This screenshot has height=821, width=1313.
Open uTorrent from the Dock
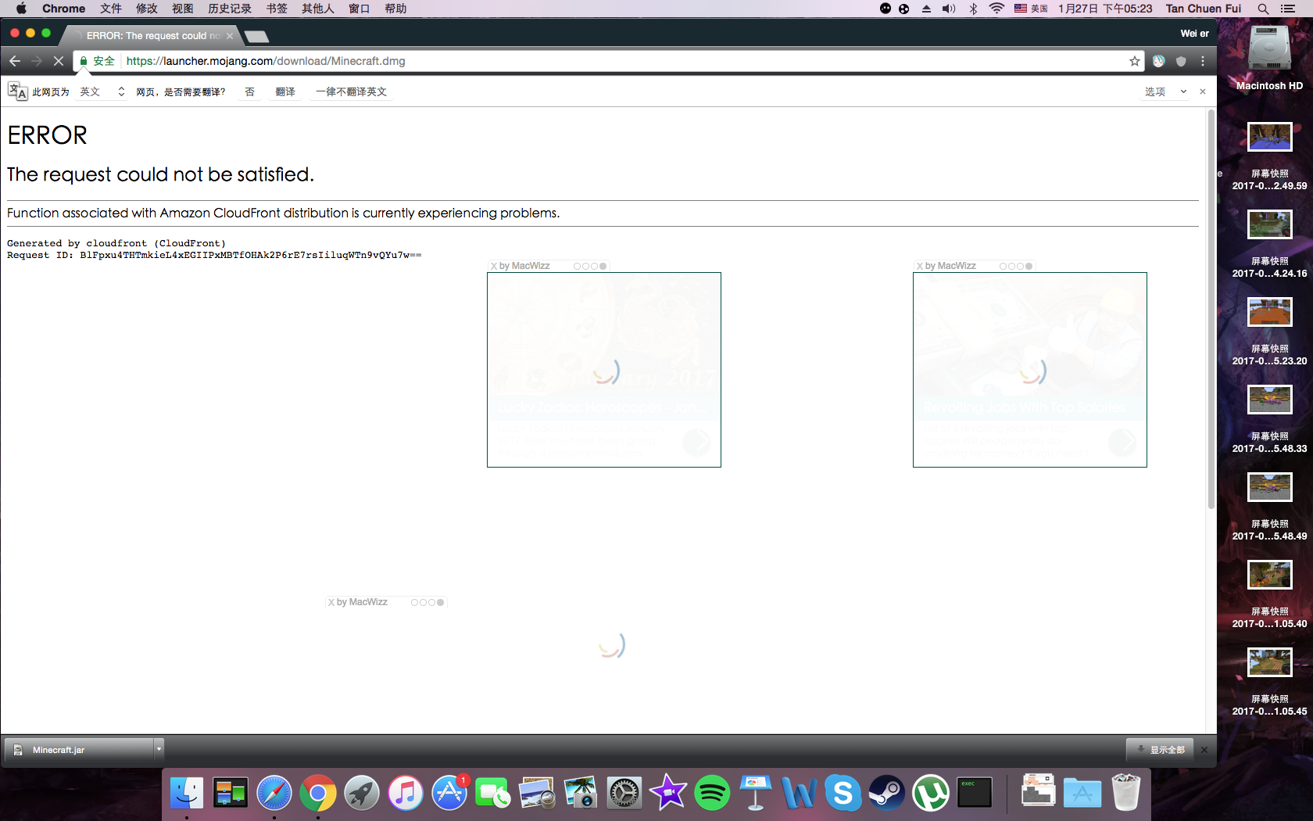(931, 794)
